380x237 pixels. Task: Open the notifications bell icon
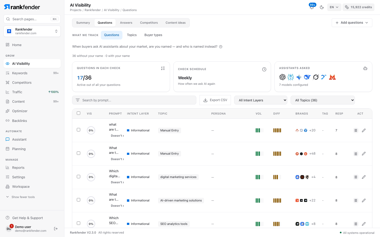point(312,7)
